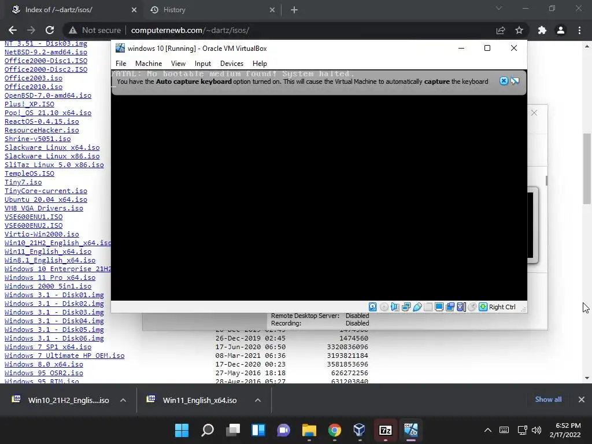Open the Windows Start menu
The image size is (592, 444).
pos(182,430)
